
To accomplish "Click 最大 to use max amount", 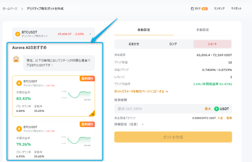I will coord(208,109).
